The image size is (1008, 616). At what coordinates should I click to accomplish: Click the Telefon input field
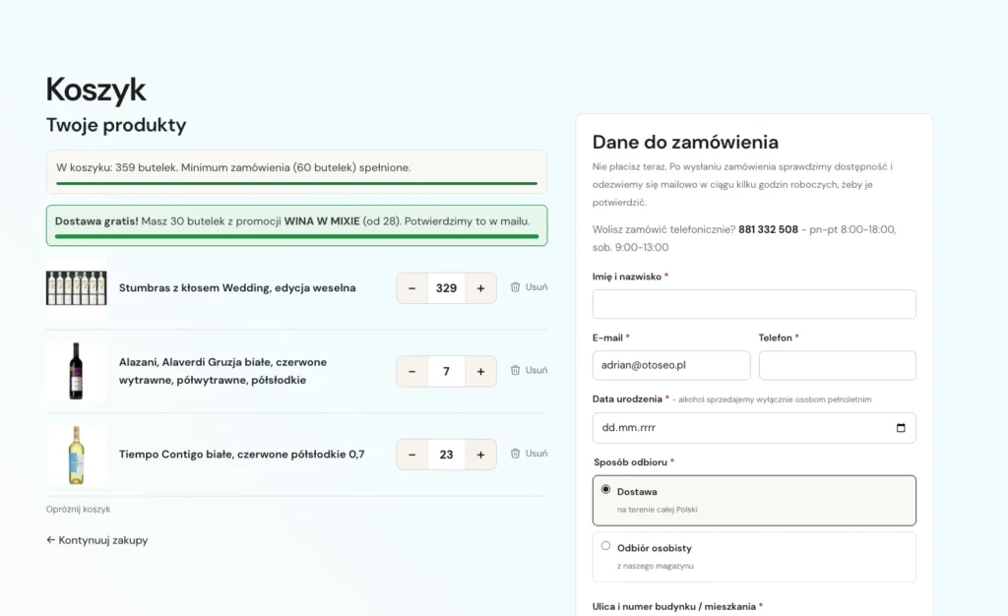click(837, 365)
